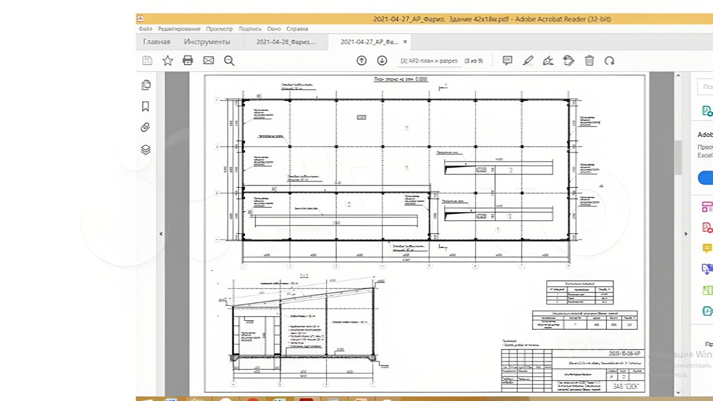
Task: Open the Файл menu
Action: pyautogui.click(x=145, y=29)
